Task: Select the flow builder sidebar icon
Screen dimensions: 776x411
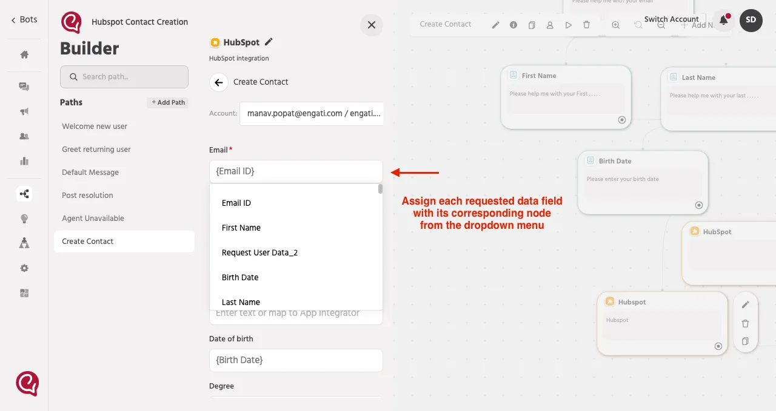Action: point(24,194)
